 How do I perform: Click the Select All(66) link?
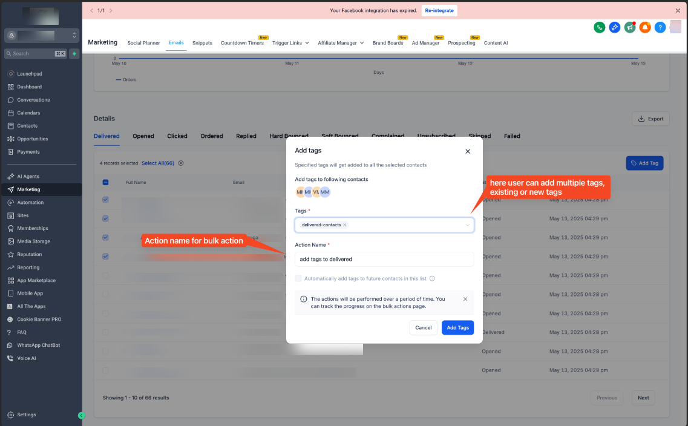(x=158, y=163)
